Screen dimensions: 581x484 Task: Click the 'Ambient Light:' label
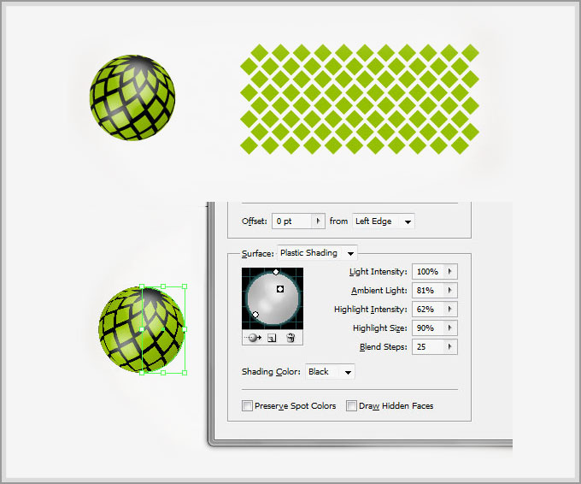(x=379, y=291)
